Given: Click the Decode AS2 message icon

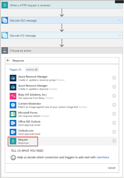Looking at the screenshot, I should pyautogui.click(x=5, y=20).
